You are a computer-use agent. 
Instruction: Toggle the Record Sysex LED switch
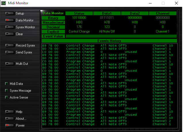[9, 45]
